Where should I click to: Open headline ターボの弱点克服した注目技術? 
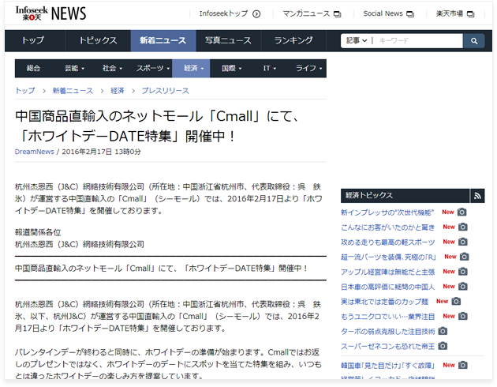(387, 332)
